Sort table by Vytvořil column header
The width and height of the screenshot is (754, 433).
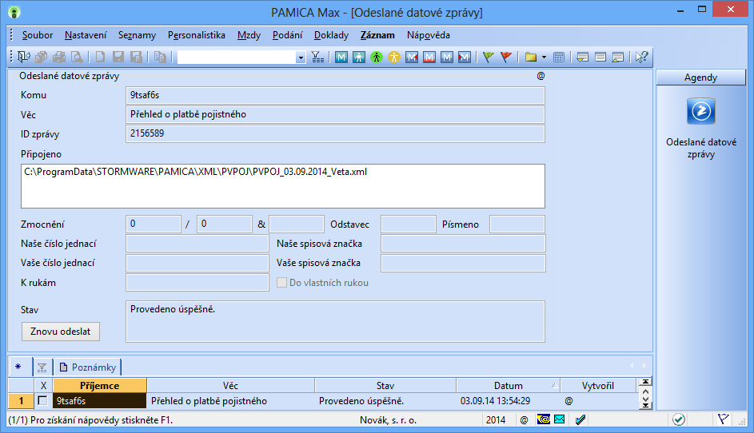click(x=598, y=385)
